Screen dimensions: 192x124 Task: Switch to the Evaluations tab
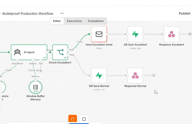tap(96, 21)
